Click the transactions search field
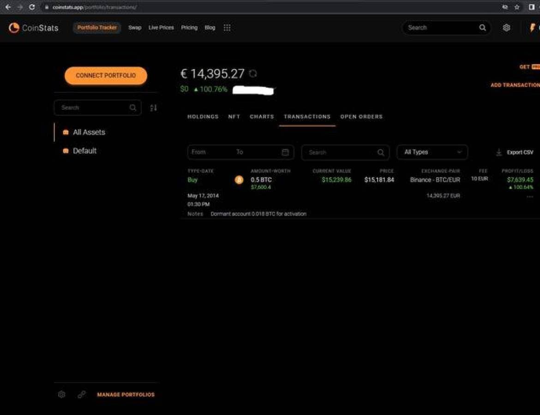 (342, 152)
